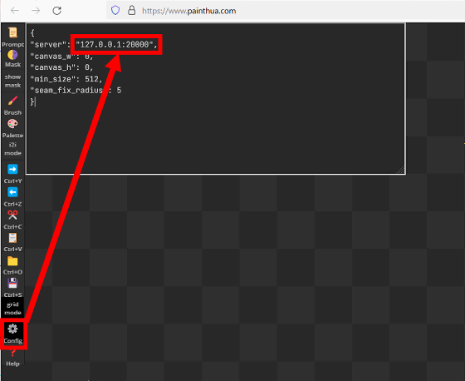The image size is (465, 381).
Task: Save with floppy disk icon Ctrl+S
Action: pos(12,288)
